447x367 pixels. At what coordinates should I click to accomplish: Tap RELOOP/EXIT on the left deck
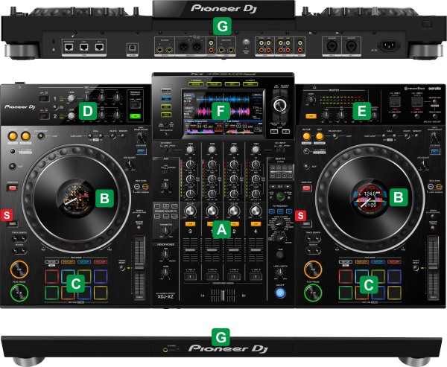(41, 136)
